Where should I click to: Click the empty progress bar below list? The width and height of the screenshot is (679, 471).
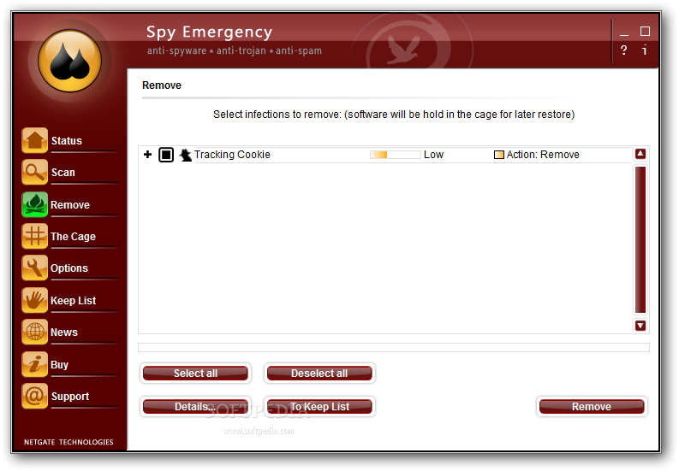(x=394, y=347)
